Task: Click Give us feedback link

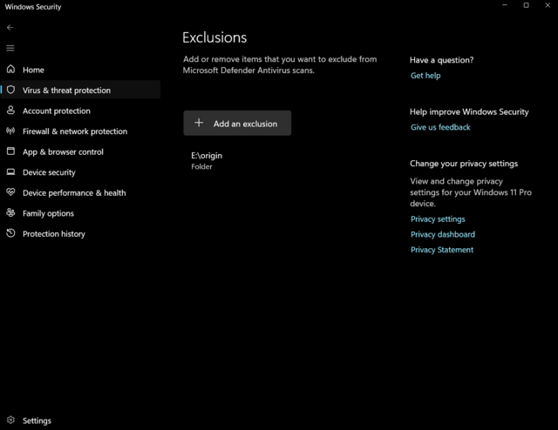Action: [440, 127]
